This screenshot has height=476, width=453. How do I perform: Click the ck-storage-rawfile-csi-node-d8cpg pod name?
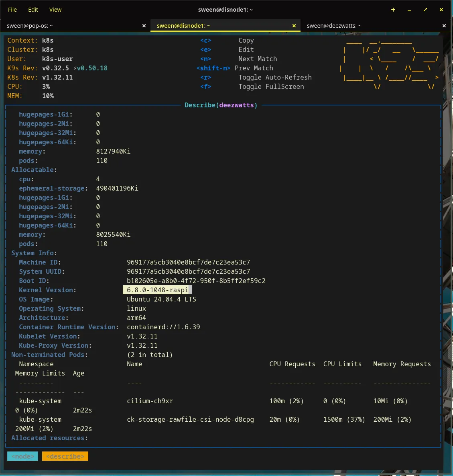click(190, 419)
